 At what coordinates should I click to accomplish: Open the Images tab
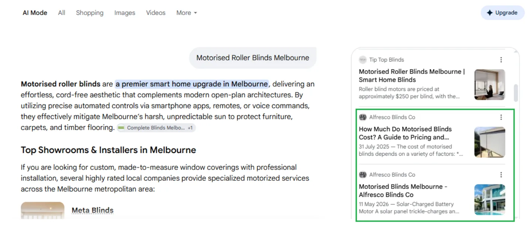pos(125,13)
